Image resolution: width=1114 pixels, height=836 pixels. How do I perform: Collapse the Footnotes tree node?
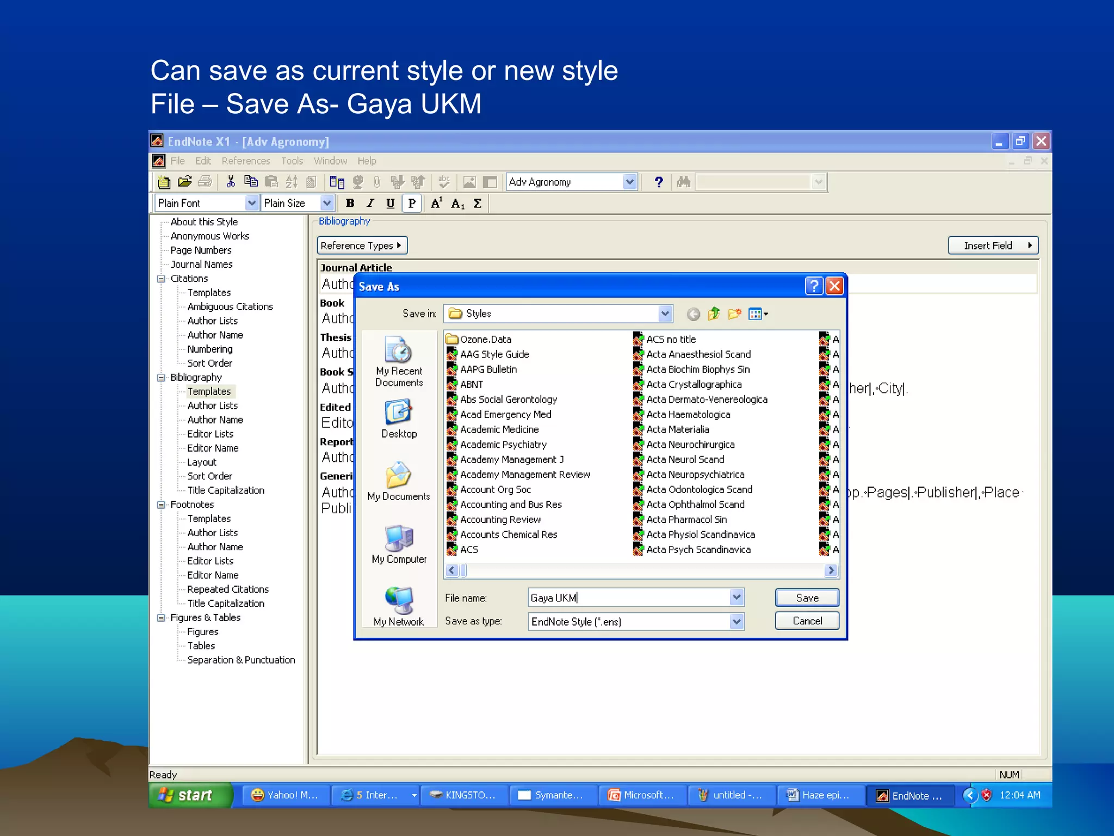tap(161, 505)
